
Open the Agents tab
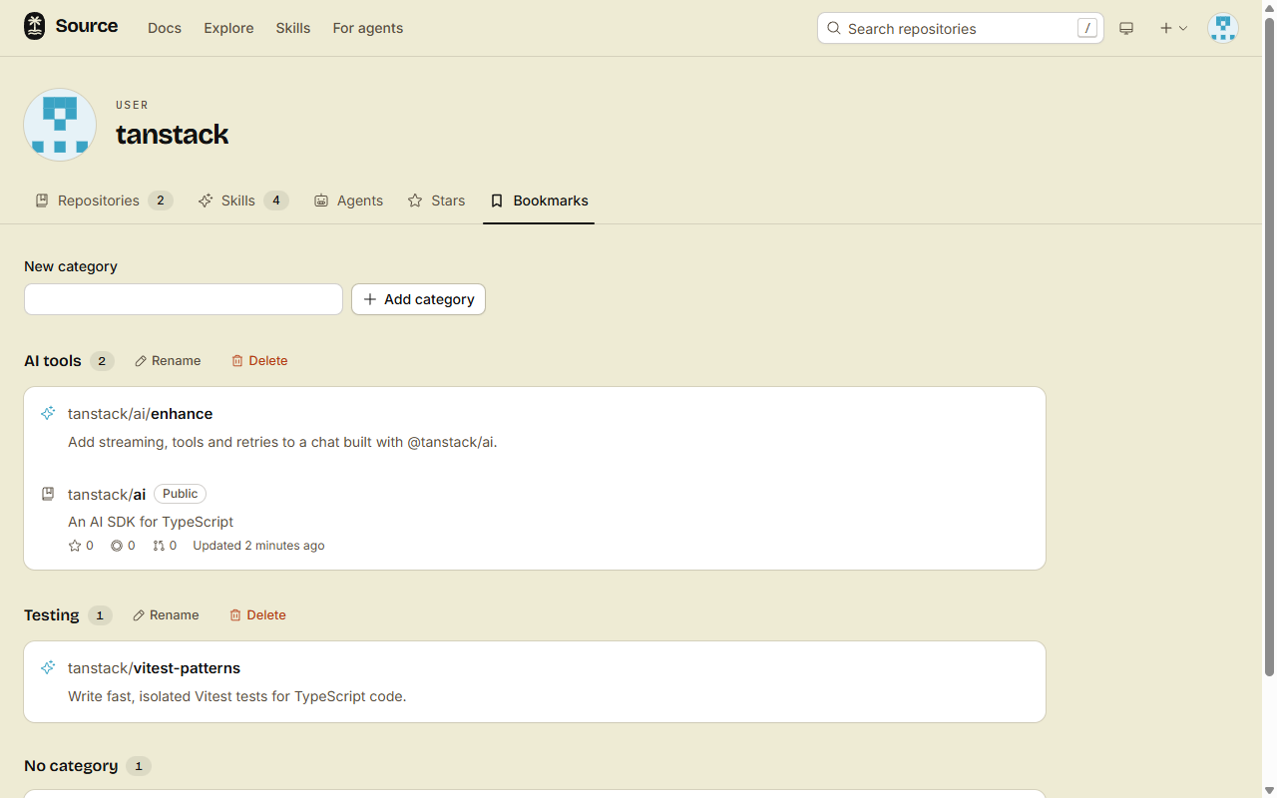348,200
